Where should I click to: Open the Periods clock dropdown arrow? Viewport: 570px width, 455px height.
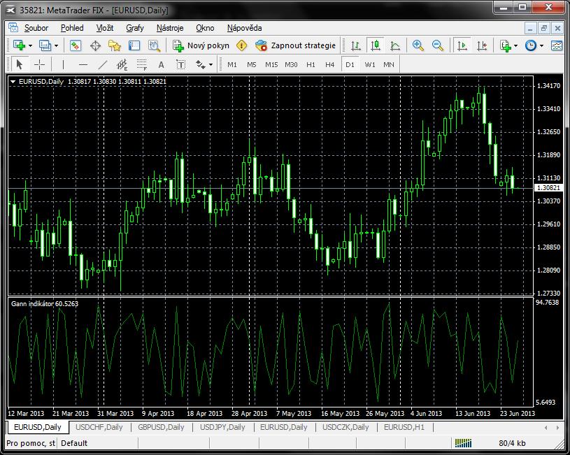(541, 46)
